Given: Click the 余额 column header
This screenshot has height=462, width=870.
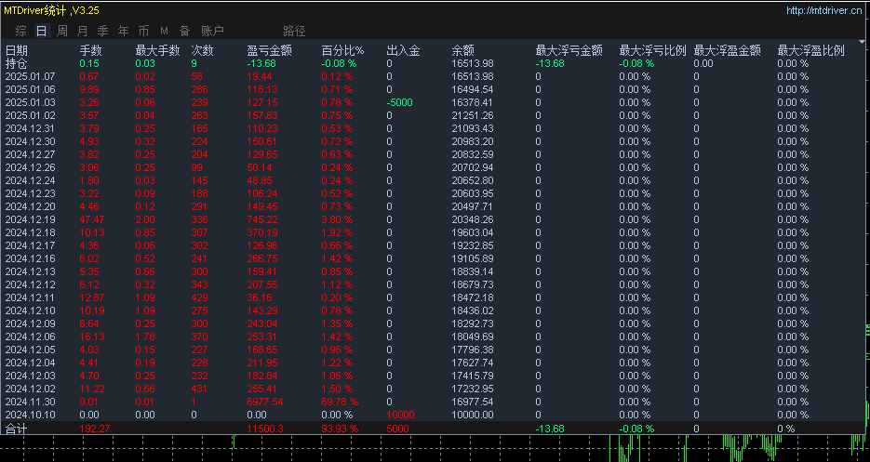Looking at the screenshot, I should [x=462, y=50].
